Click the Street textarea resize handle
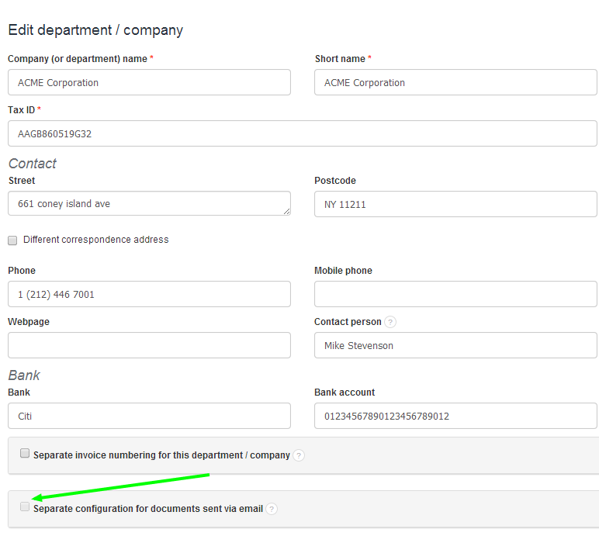Image resolution: width=599 pixels, height=536 pixels. pos(287,211)
